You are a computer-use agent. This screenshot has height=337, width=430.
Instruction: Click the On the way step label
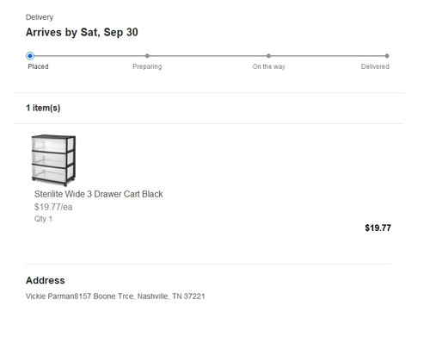pyautogui.click(x=268, y=66)
